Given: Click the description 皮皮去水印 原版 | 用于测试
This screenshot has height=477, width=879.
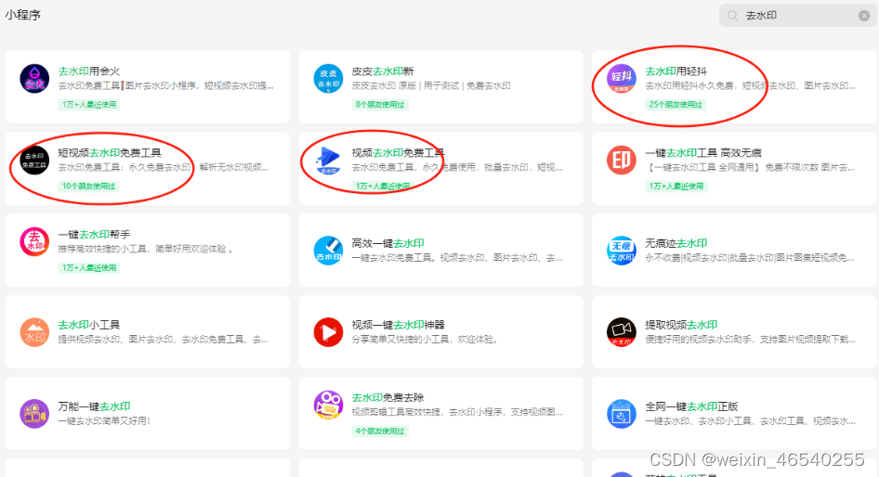Looking at the screenshot, I should [x=431, y=85].
